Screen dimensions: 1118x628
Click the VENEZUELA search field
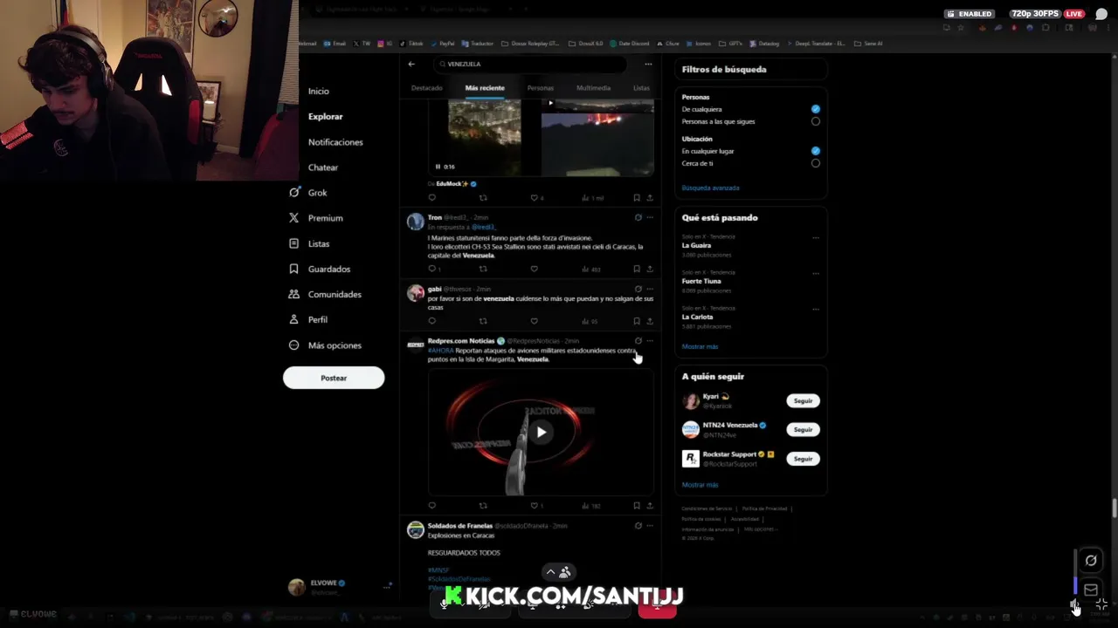[530, 64]
